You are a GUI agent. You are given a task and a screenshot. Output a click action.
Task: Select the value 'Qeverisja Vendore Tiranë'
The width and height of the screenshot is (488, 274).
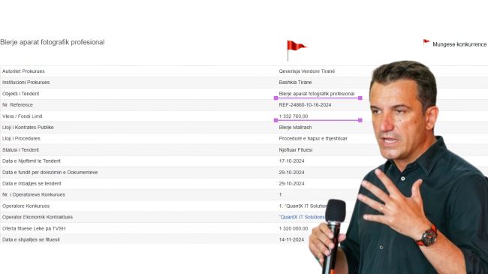[307, 71]
